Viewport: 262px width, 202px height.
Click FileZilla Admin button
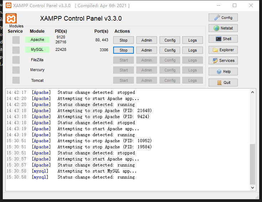point(147,60)
